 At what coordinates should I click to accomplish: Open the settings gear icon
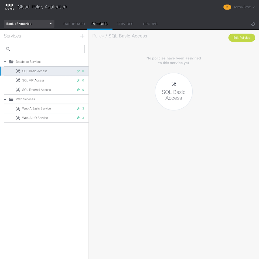pos(253,24)
